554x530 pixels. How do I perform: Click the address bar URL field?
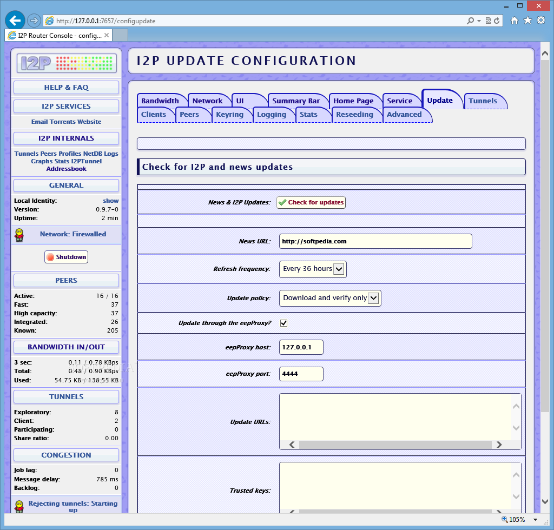click(254, 21)
